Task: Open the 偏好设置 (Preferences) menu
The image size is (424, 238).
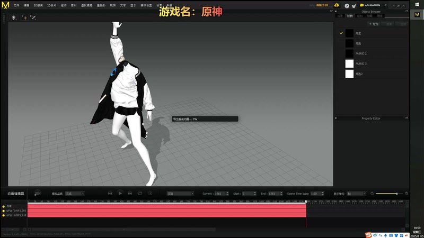Action: 146,5
